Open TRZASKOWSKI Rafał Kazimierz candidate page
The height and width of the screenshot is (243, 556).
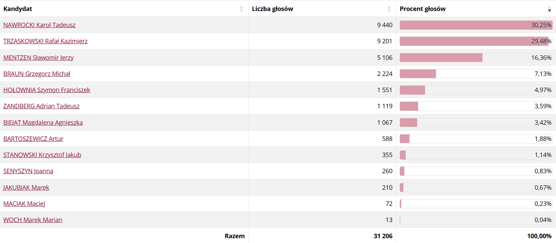[x=45, y=41]
